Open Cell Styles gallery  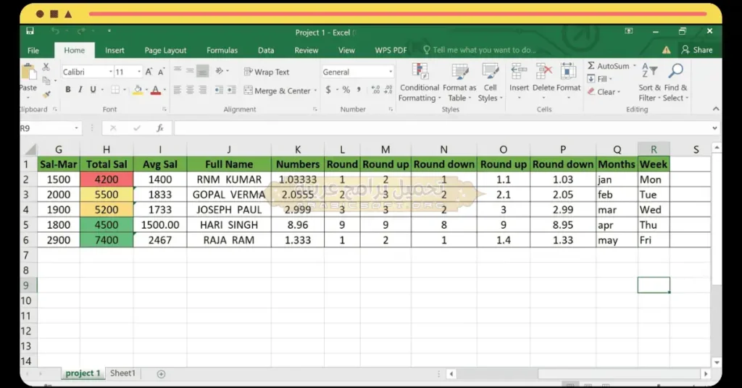491,83
